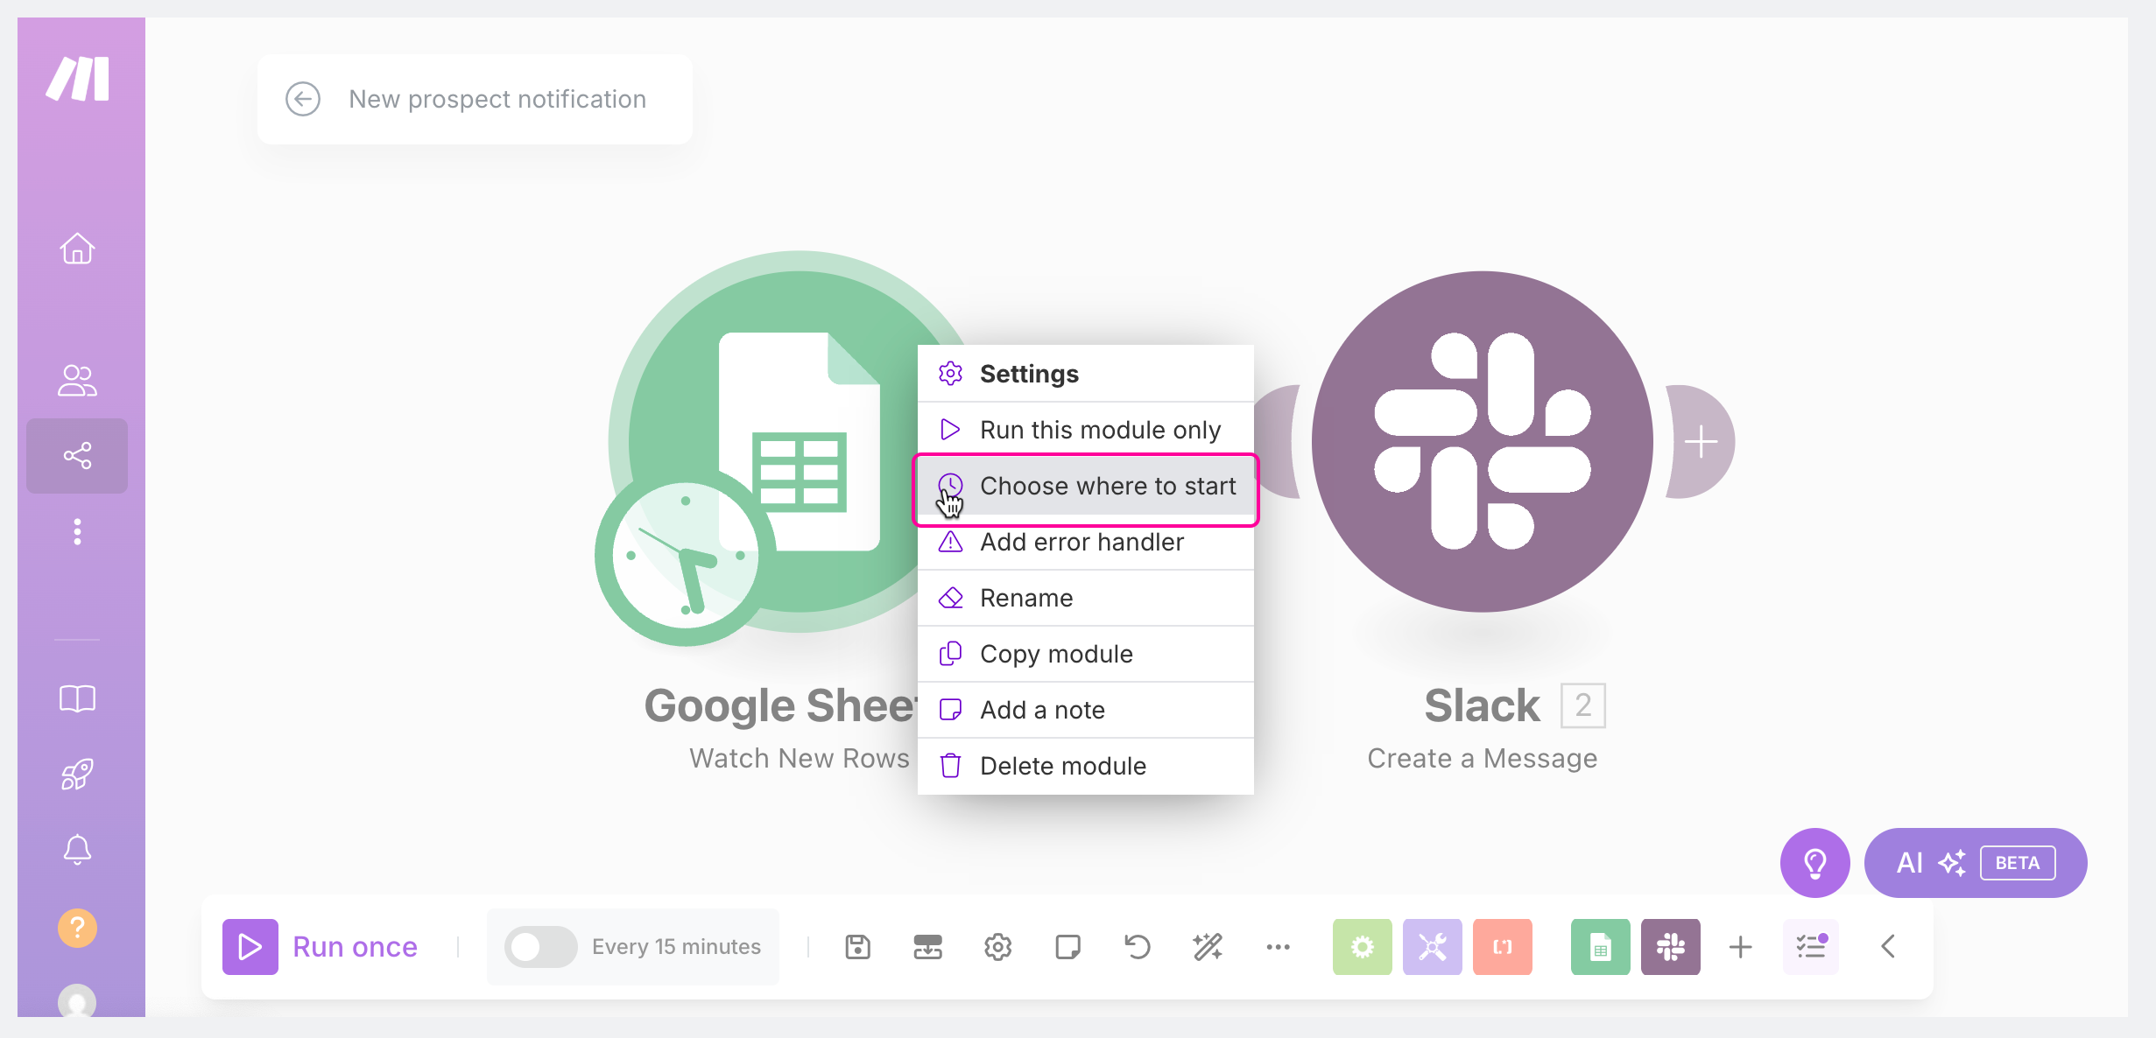Open the Make logo home link
Viewport: 2156px width, 1038px height.
78,79
